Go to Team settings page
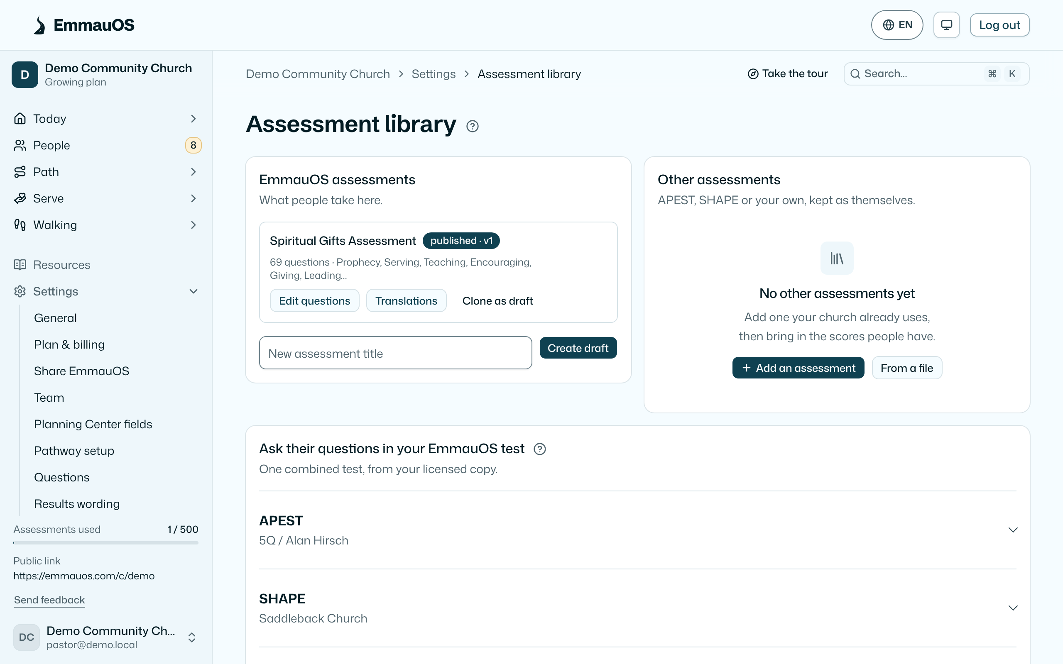 pos(49,398)
